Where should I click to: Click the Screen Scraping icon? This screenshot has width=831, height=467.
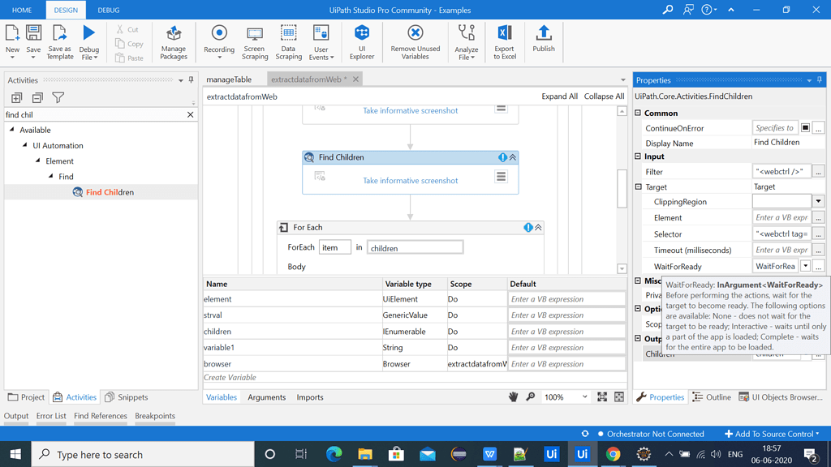coord(255,41)
